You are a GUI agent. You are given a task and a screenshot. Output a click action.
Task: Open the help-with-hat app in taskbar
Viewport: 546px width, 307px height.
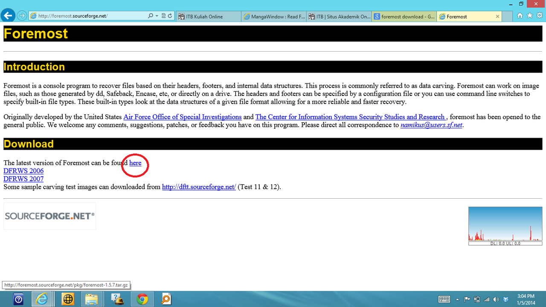click(x=117, y=299)
